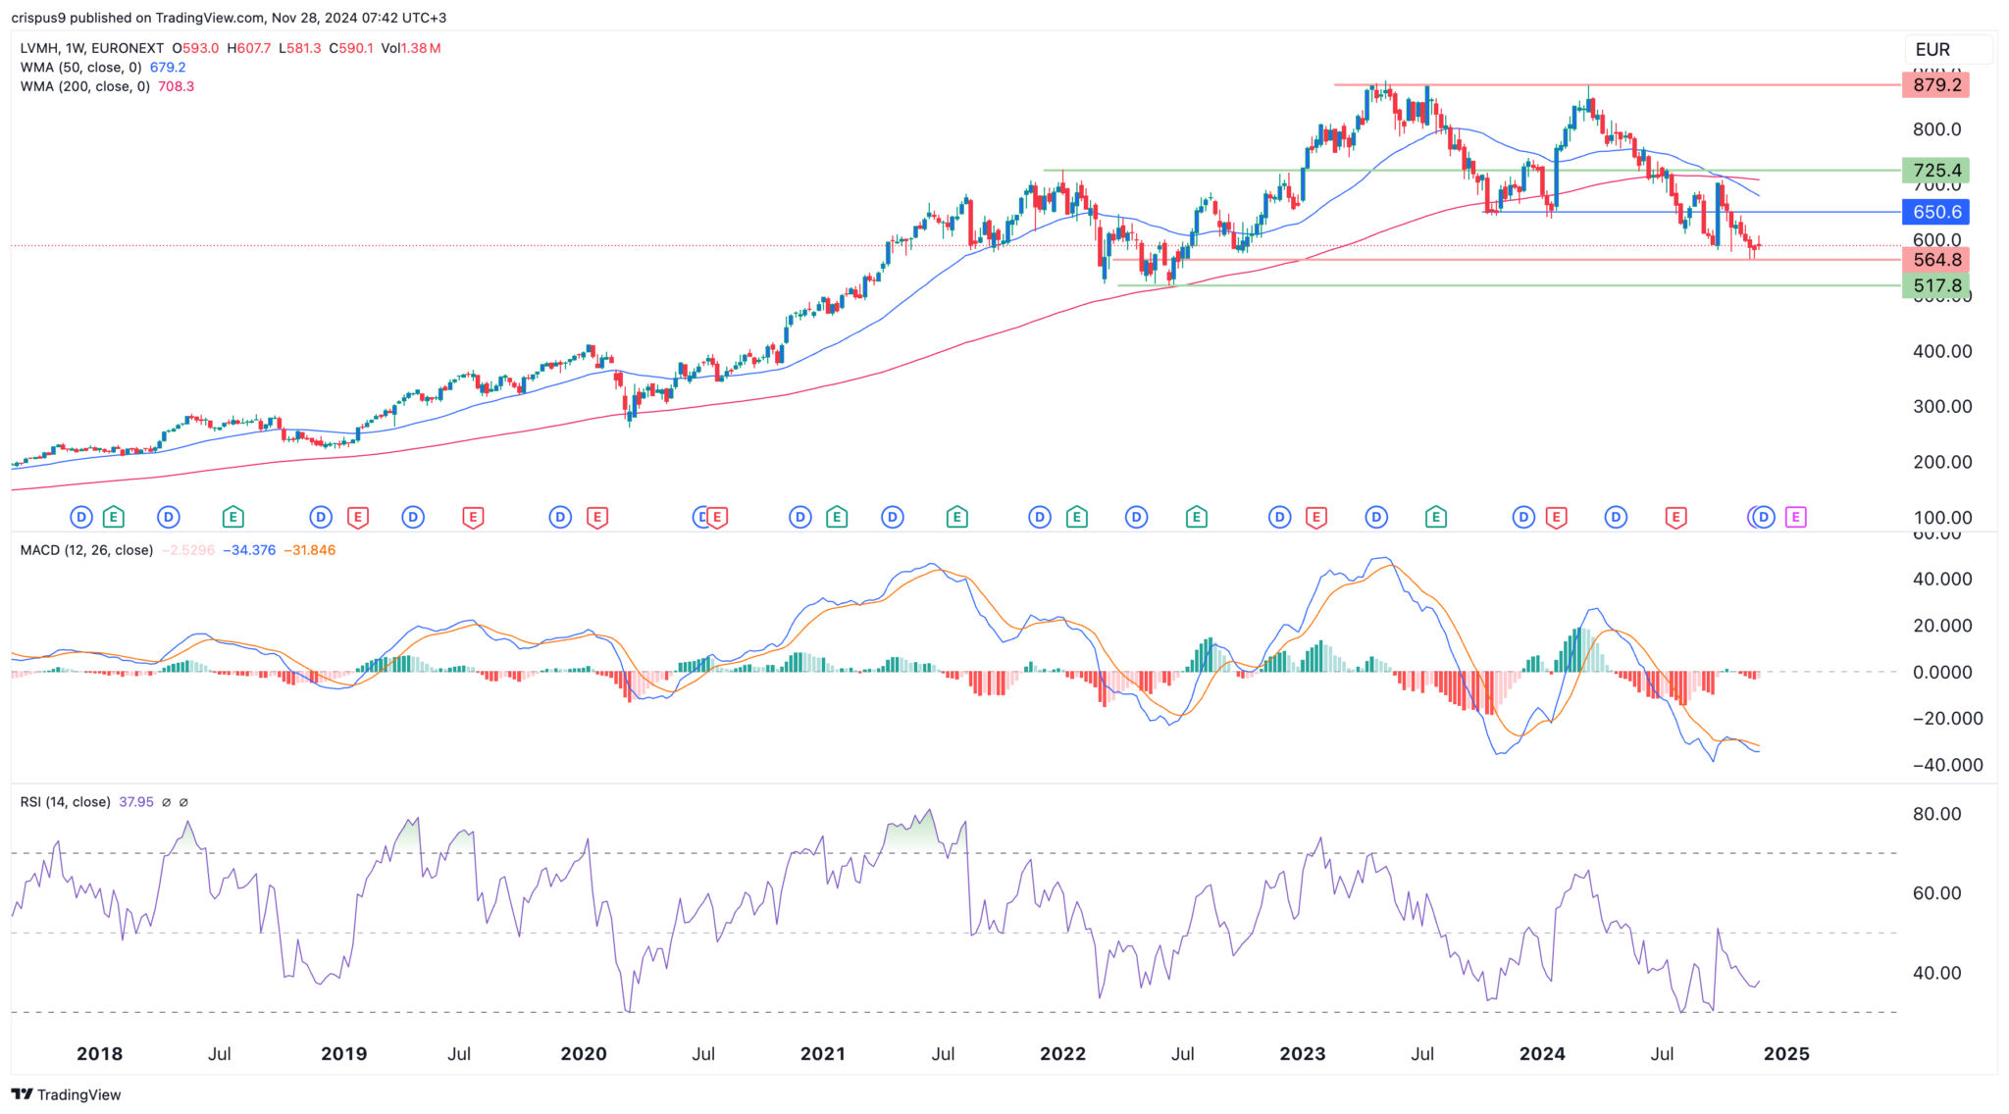Click the TradingView logo at bottom left
2009x1114 pixels.
[x=65, y=1093]
